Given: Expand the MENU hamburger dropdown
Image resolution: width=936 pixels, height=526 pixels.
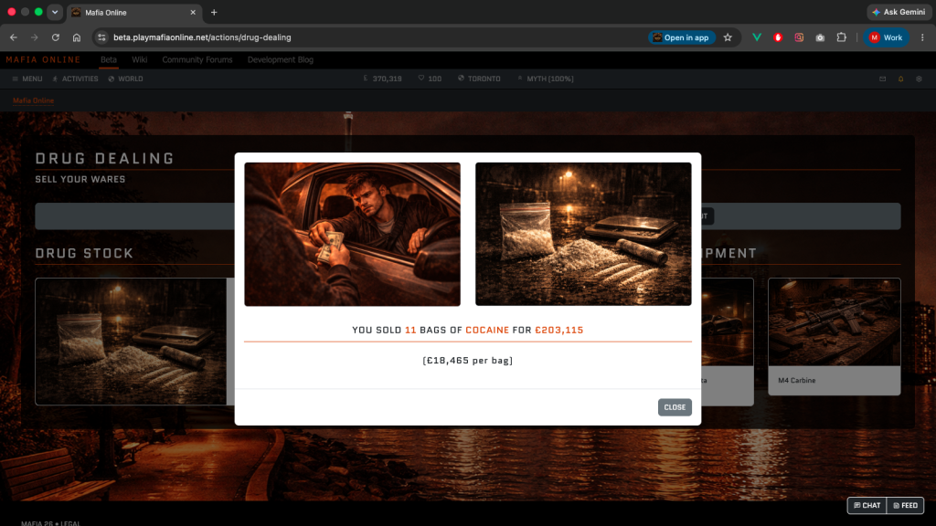Looking at the screenshot, I should (x=27, y=79).
